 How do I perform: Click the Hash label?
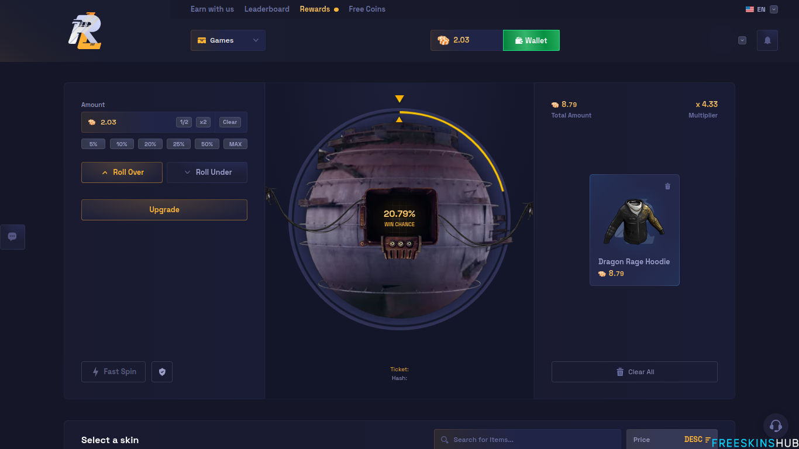pyautogui.click(x=399, y=378)
